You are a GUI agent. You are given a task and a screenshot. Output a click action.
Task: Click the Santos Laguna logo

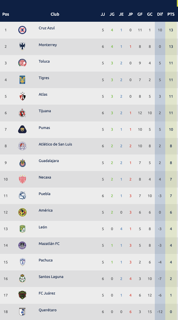tap(22, 279)
